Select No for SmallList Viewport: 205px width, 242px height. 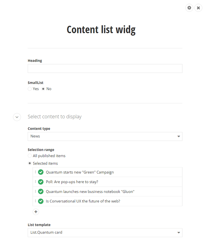[x=43, y=89]
